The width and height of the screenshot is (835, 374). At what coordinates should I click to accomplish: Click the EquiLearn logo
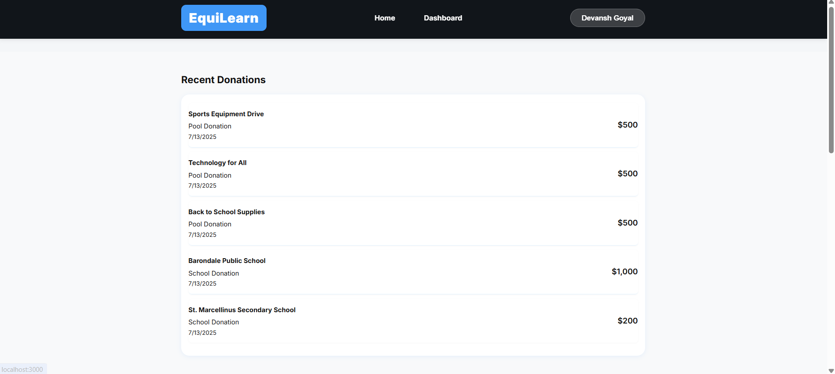coord(223,18)
